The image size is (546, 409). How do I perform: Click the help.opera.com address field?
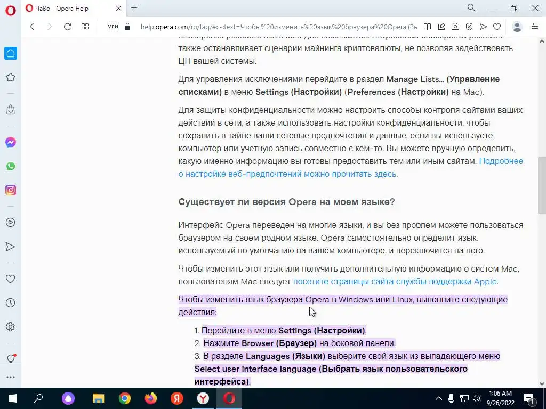(x=278, y=27)
